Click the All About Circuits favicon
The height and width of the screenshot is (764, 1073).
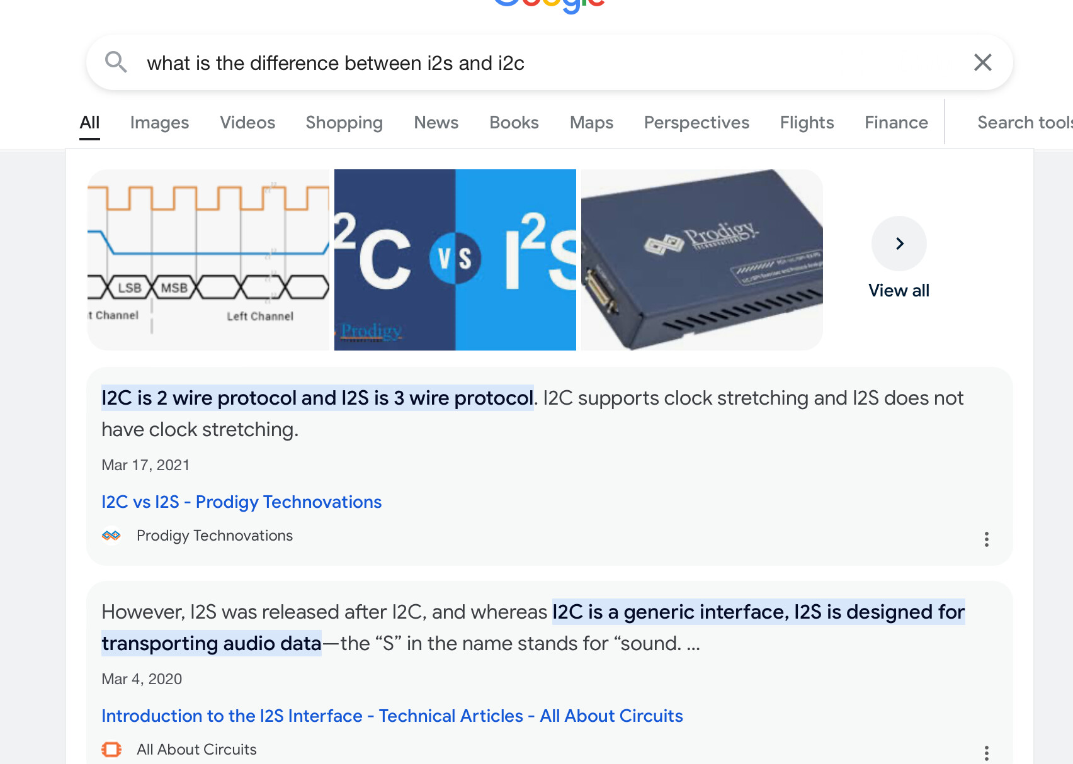(111, 750)
